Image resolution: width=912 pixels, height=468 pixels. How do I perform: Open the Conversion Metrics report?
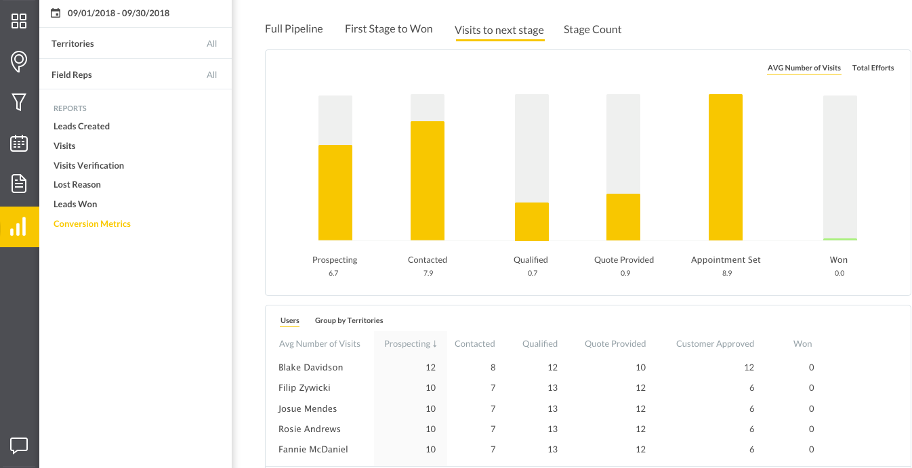[x=92, y=224]
